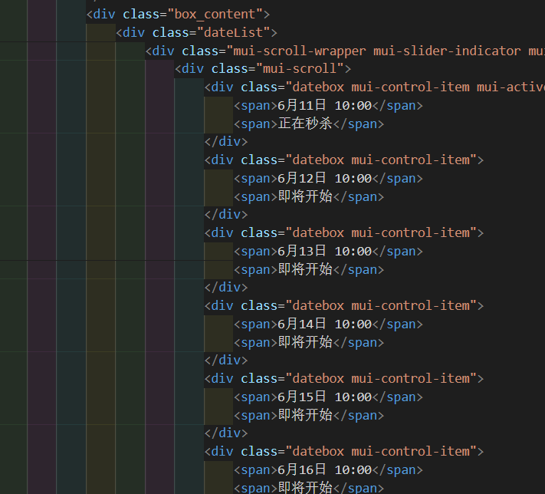Click the text 6月11日 10:00
This screenshot has width=545, height=494.
point(325,105)
